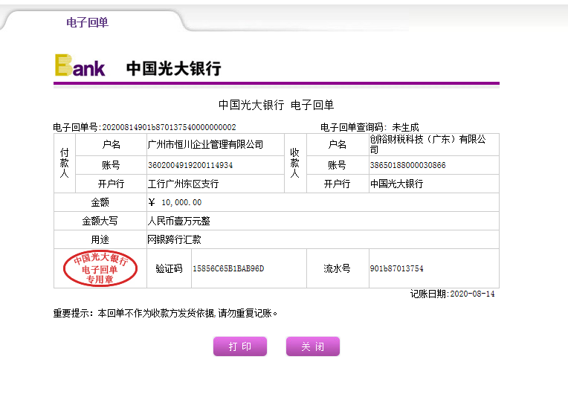Click receipt number 20200814901b870137540000000002
The height and width of the screenshot is (394, 568).
[169, 127]
